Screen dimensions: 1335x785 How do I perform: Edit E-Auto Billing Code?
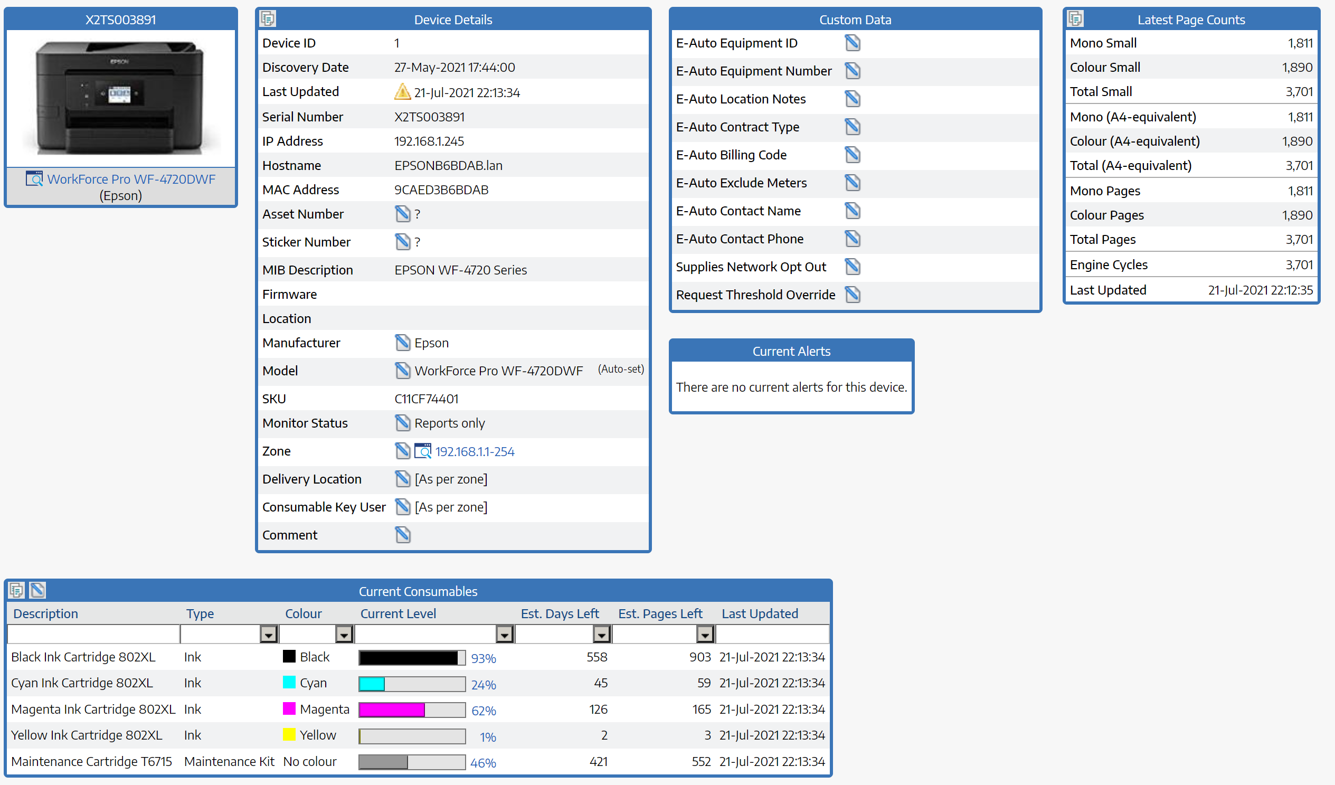[853, 155]
